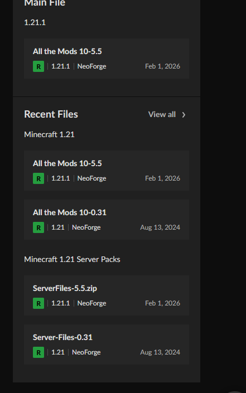Click the Aug 13, 2024 date on Server-Files-0.31

tap(160, 352)
